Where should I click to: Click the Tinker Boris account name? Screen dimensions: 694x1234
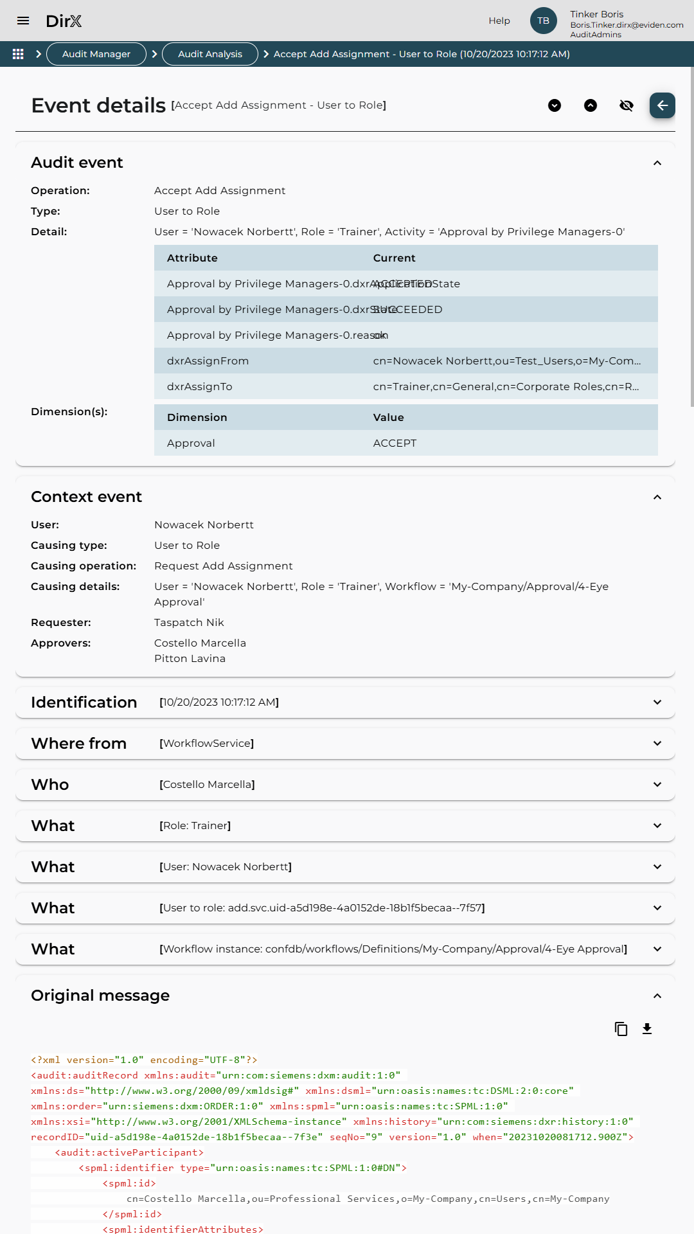[596, 14]
